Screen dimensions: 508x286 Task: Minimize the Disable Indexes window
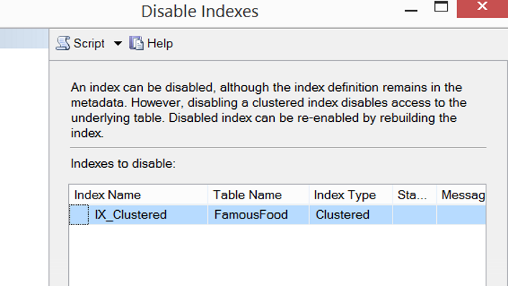tap(411, 10)
